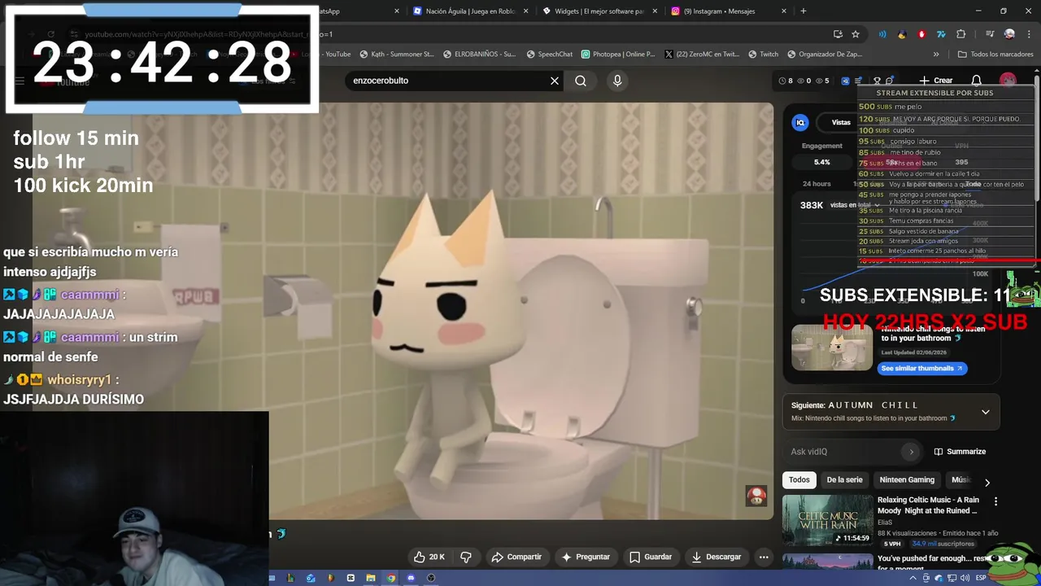Click the Ask vidIQ input field

(x=844, y=452)
